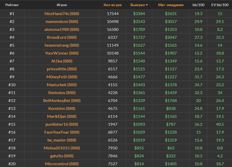Click the EV bb/100 column header

pos(220,5)
